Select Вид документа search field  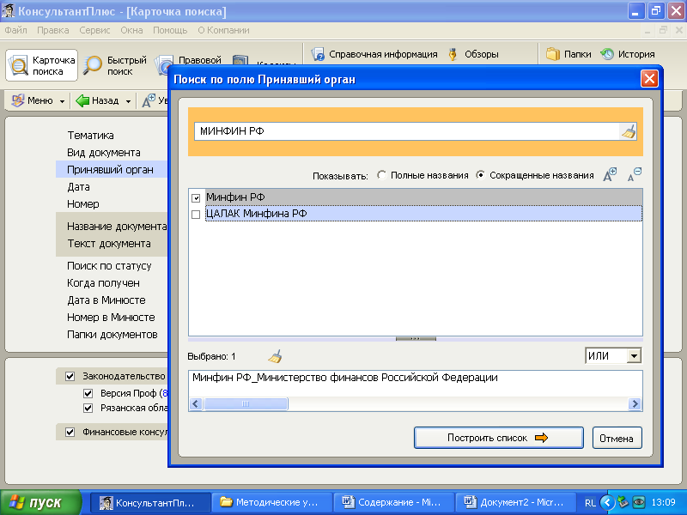[x=104, y=153]
